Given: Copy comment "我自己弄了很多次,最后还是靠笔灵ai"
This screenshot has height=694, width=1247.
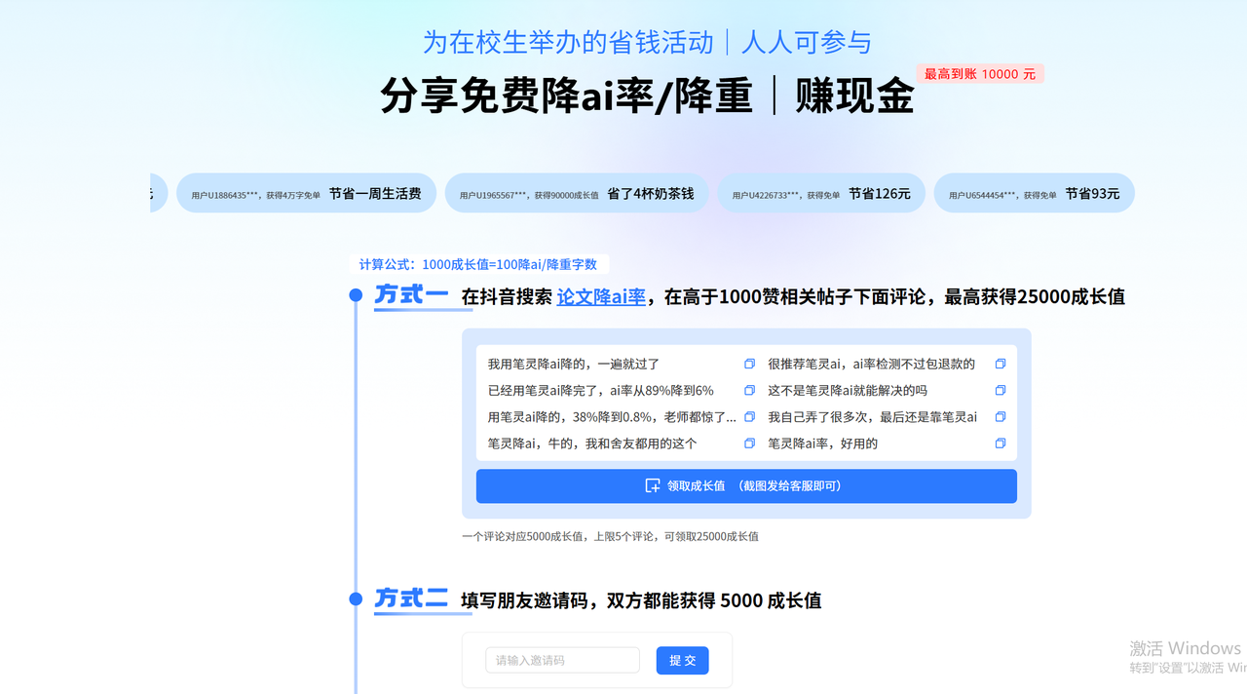Looking at the screenshot, I should [x=1000, y=416].
